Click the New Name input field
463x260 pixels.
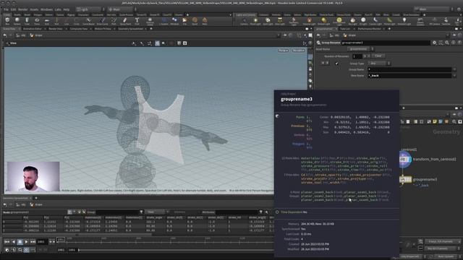click(x=409, y=76)
